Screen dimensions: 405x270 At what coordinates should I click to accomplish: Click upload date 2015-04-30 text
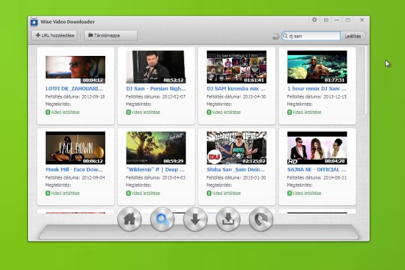[255, 97]
